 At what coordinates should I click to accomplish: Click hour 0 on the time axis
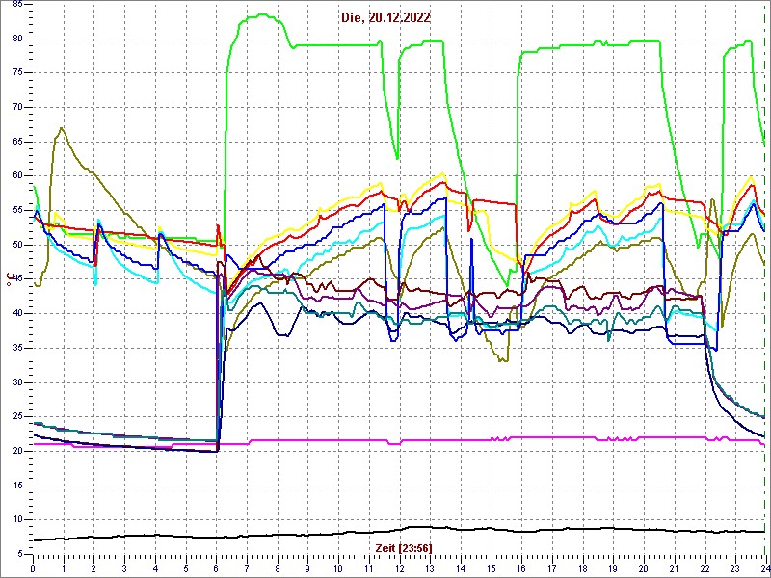tap(33, 568)
